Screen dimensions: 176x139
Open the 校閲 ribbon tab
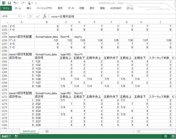point(82,8)
